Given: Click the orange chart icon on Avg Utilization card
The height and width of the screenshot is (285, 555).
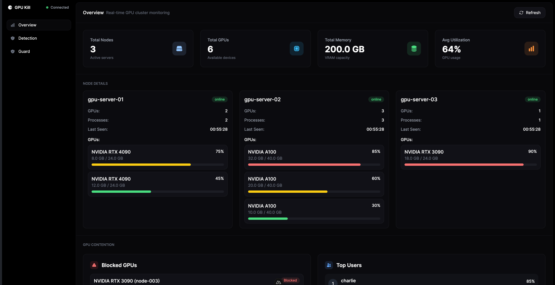Looking at the screenshot, I should pos(531,49).
